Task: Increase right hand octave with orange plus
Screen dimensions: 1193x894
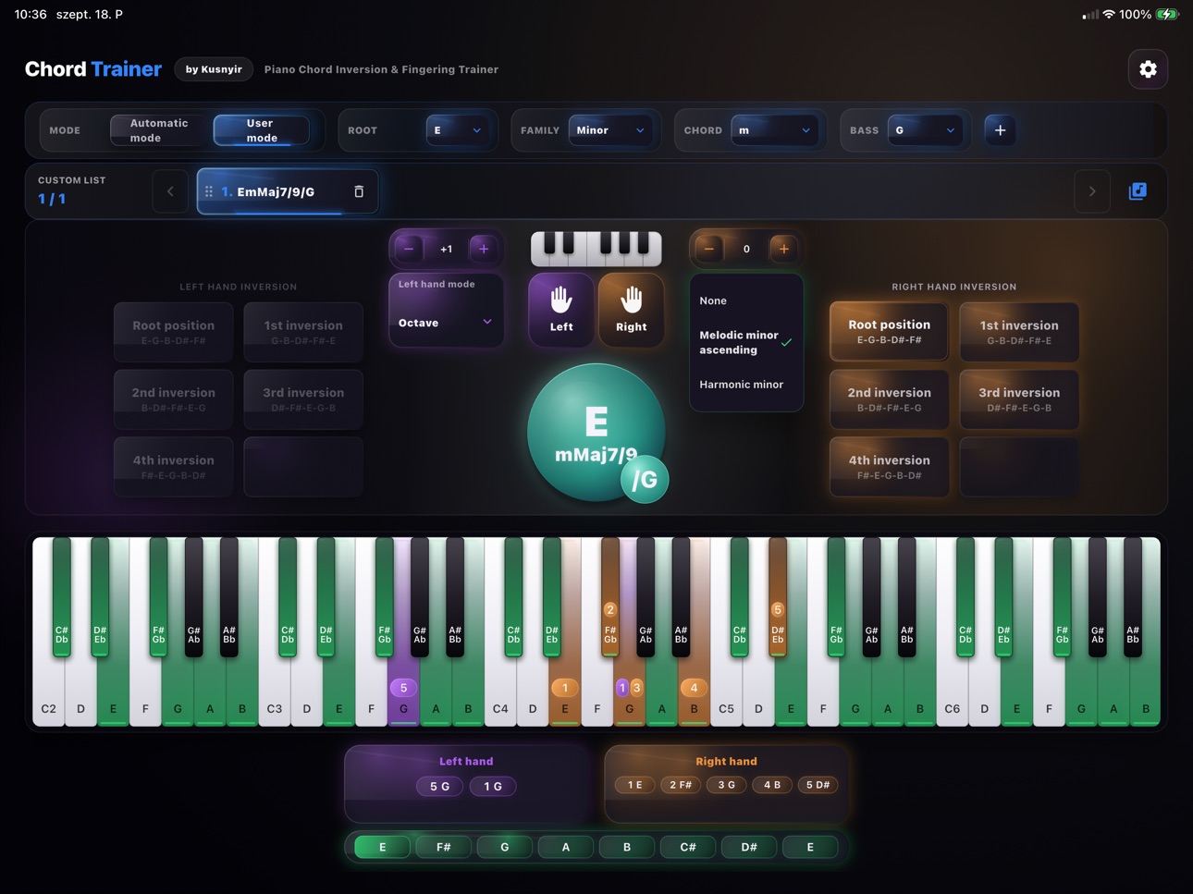Action: 784,249
